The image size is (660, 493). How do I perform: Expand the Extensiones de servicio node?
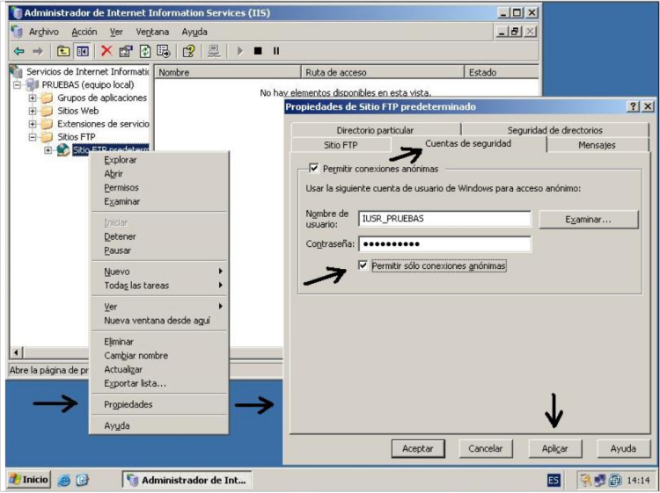click(33, 124)
